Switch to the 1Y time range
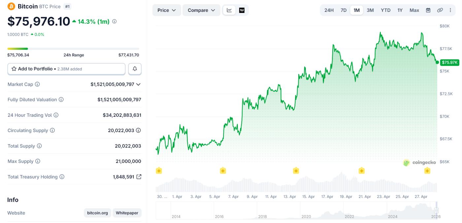 (400, 10)
